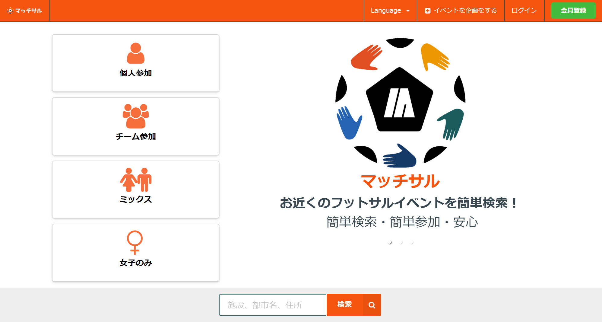Image resolution: width=602 pixels, height=322 pixels.
Task: Choose the チーム参加 label
Action: tap(136, 136)
